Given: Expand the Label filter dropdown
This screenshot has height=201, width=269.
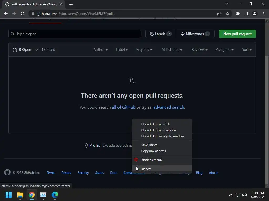Looking at the screenshot, I should click(122, 49).
